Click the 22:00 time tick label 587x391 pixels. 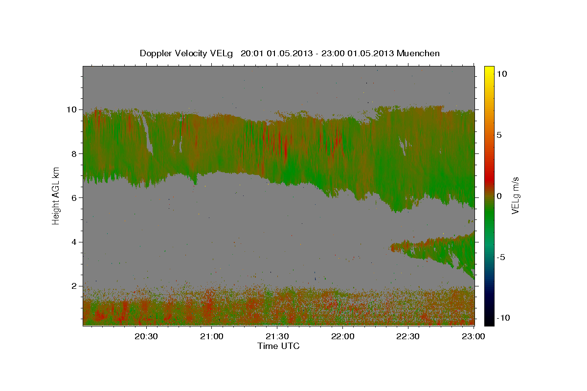(342, 336)
